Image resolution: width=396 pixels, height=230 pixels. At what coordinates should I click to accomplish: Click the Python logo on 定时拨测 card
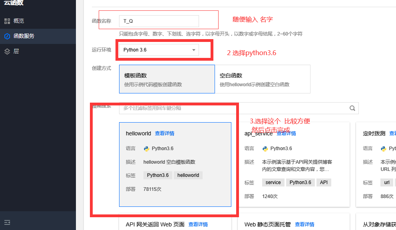click(x=384, y=149)
